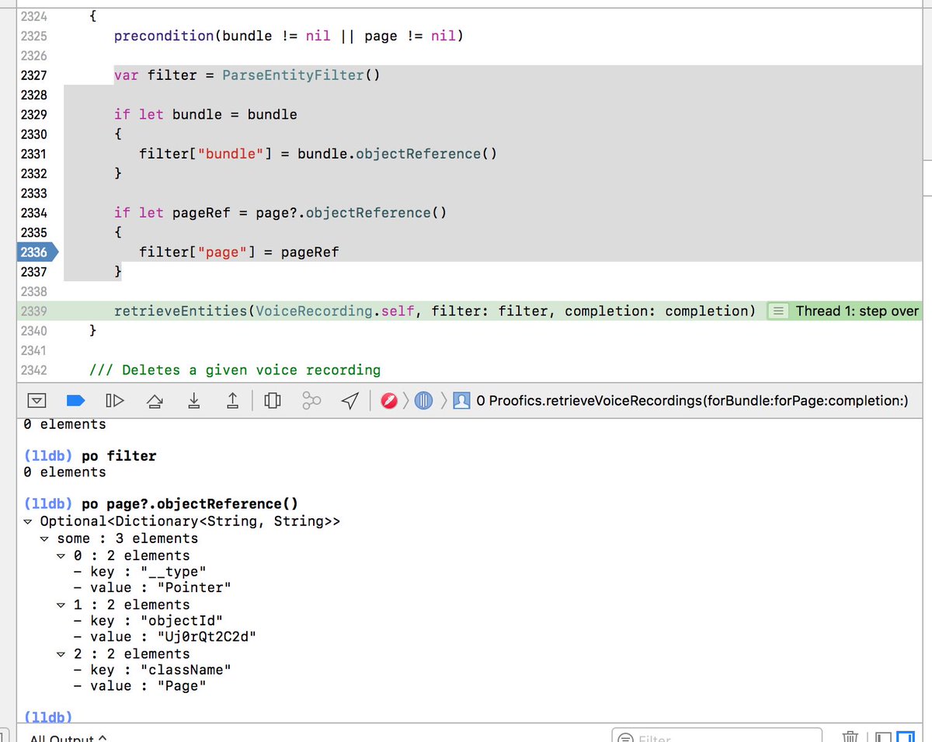The image size is (932, 742).
Task: Click the value "Uj0rQt2C2d" in the console
Action: tap(206, 637)
